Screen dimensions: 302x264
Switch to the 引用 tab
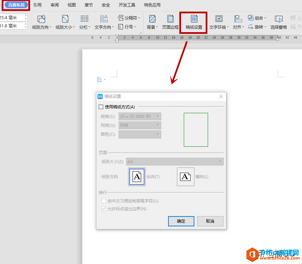[37, 5]
